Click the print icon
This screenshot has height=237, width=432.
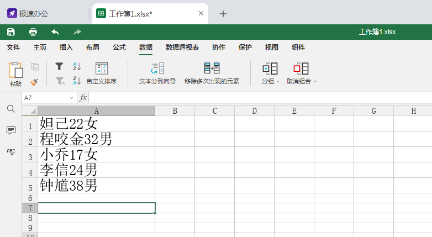pos(33,32)
